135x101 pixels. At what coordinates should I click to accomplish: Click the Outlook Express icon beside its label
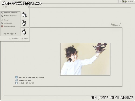2,16
